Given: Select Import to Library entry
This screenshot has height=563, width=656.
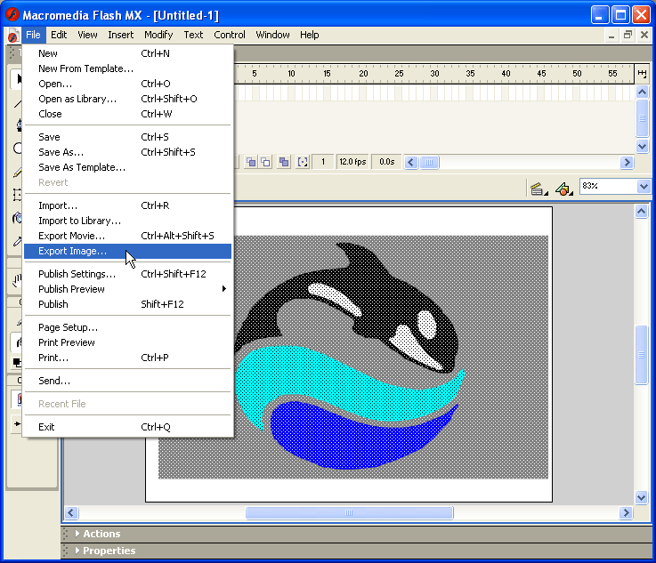Looking at the screenshot, I should (x=127, y=221).
